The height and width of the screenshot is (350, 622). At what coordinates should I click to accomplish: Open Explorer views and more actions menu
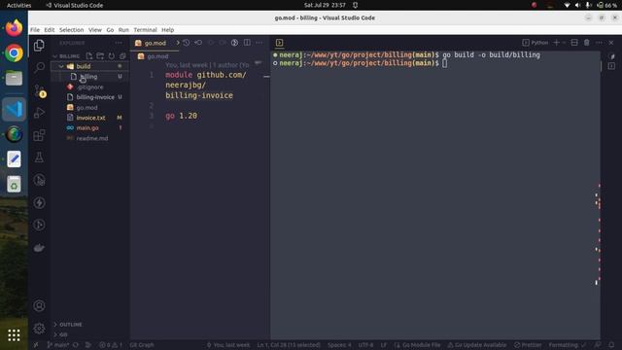(119, 43)
